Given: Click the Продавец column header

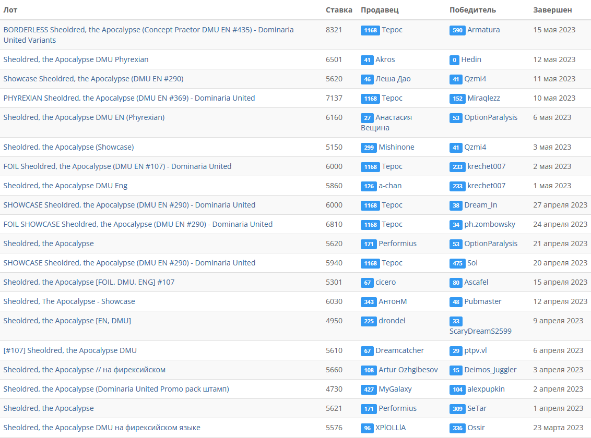Looking at the screenshot, I should [380, 10].
